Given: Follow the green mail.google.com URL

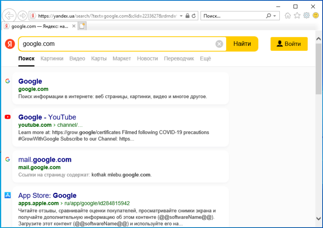Looking at the screenshot, I should [40, 168].
